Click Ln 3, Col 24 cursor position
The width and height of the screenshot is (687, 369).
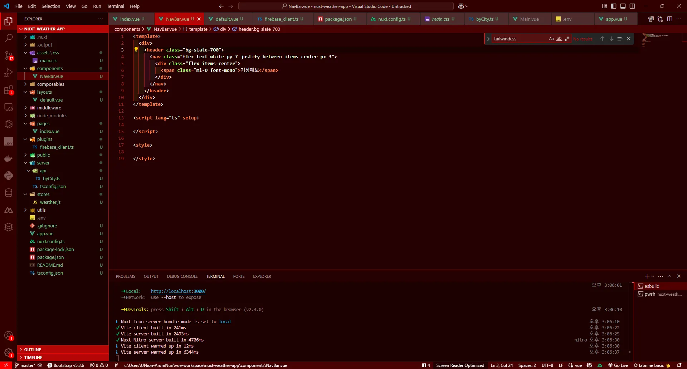502,365
